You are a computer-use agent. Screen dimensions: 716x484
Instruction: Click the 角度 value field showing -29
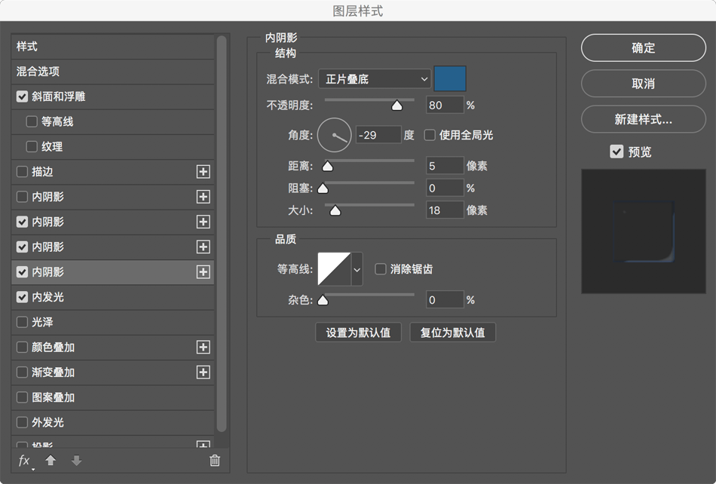coord(378,135)
